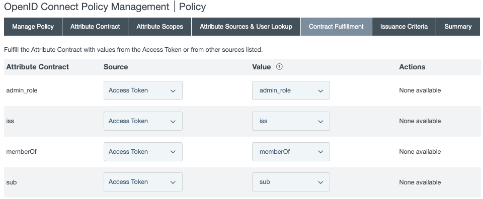Go to the Attribute Scopes tab

pyautogui.click(x=159, y=27)
